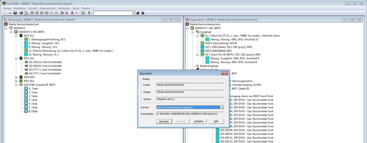Select '3, Taste' in Bestückung tree
Screen dimensions: 367x143
33,100
